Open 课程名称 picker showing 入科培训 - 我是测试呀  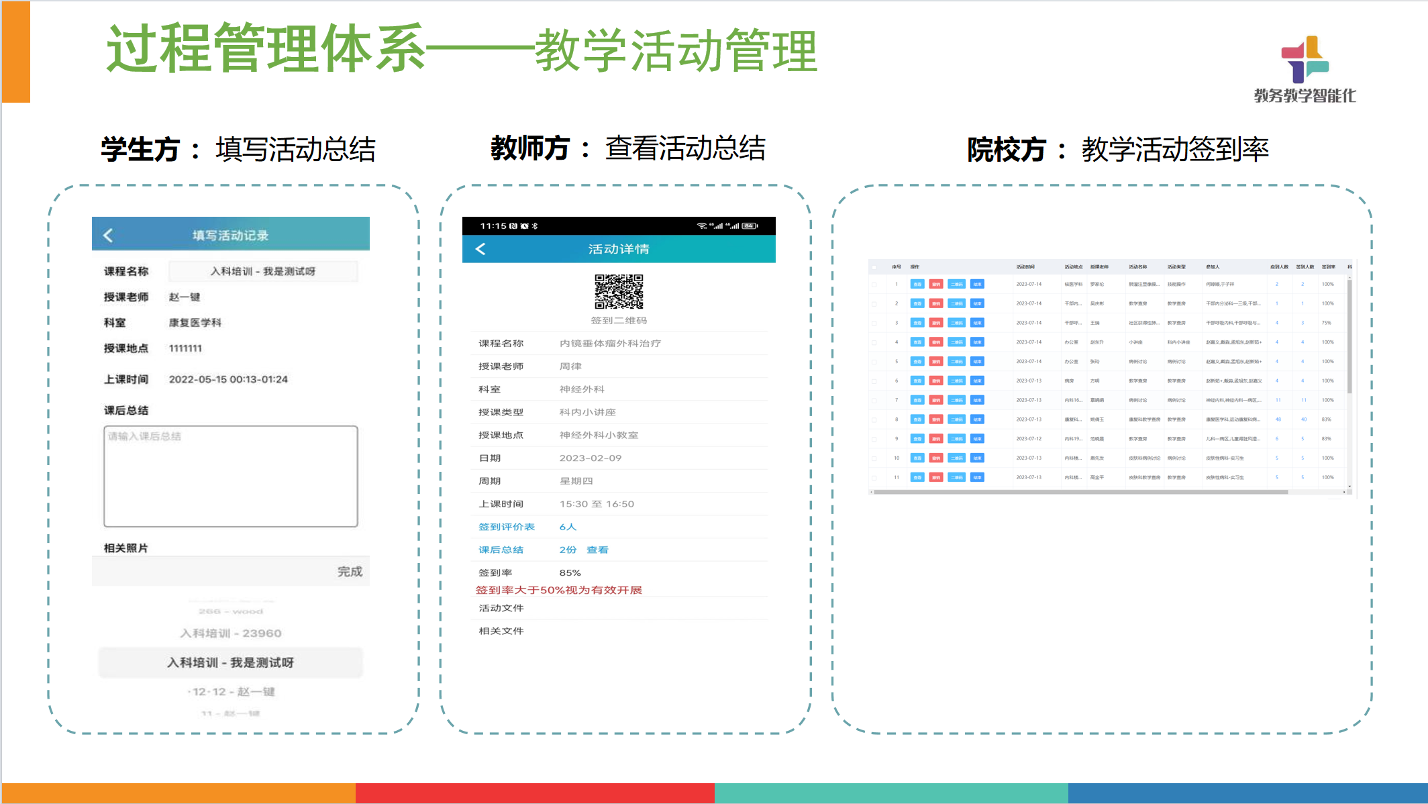click(262, 271)
